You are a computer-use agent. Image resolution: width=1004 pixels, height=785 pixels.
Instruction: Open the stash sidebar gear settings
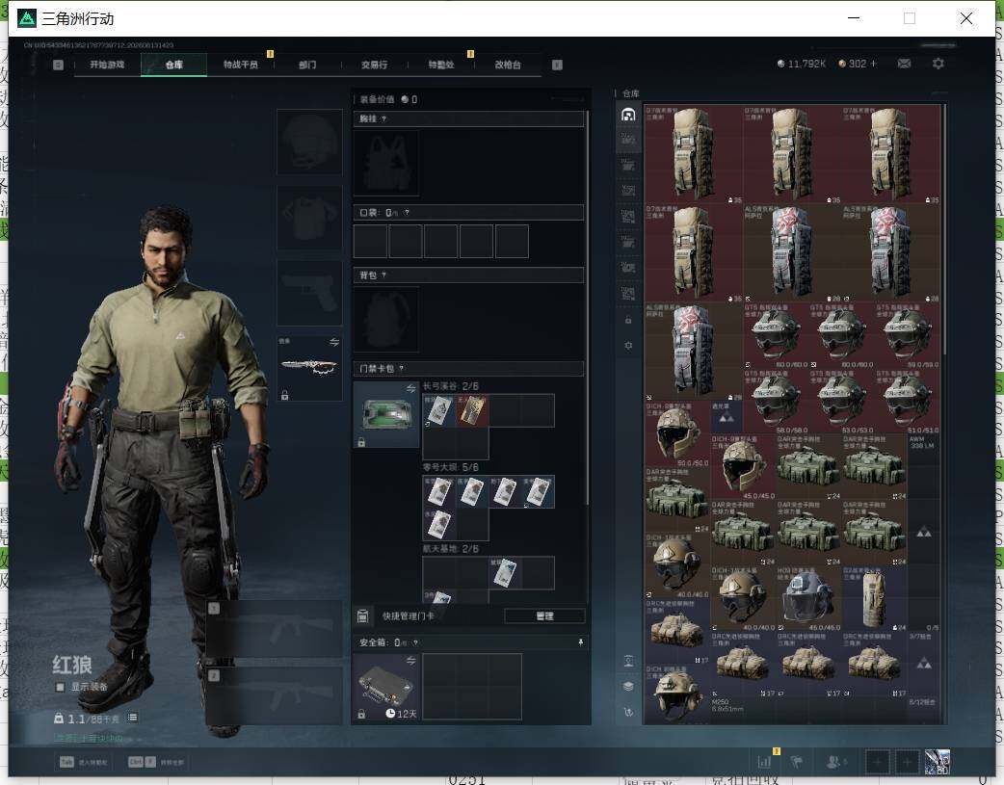pyautogui.click(x=628, y=345)
